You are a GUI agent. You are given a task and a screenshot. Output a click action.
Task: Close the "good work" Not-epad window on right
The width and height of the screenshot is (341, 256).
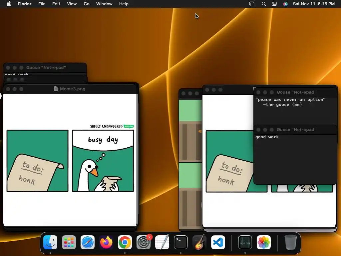point(258,130)
